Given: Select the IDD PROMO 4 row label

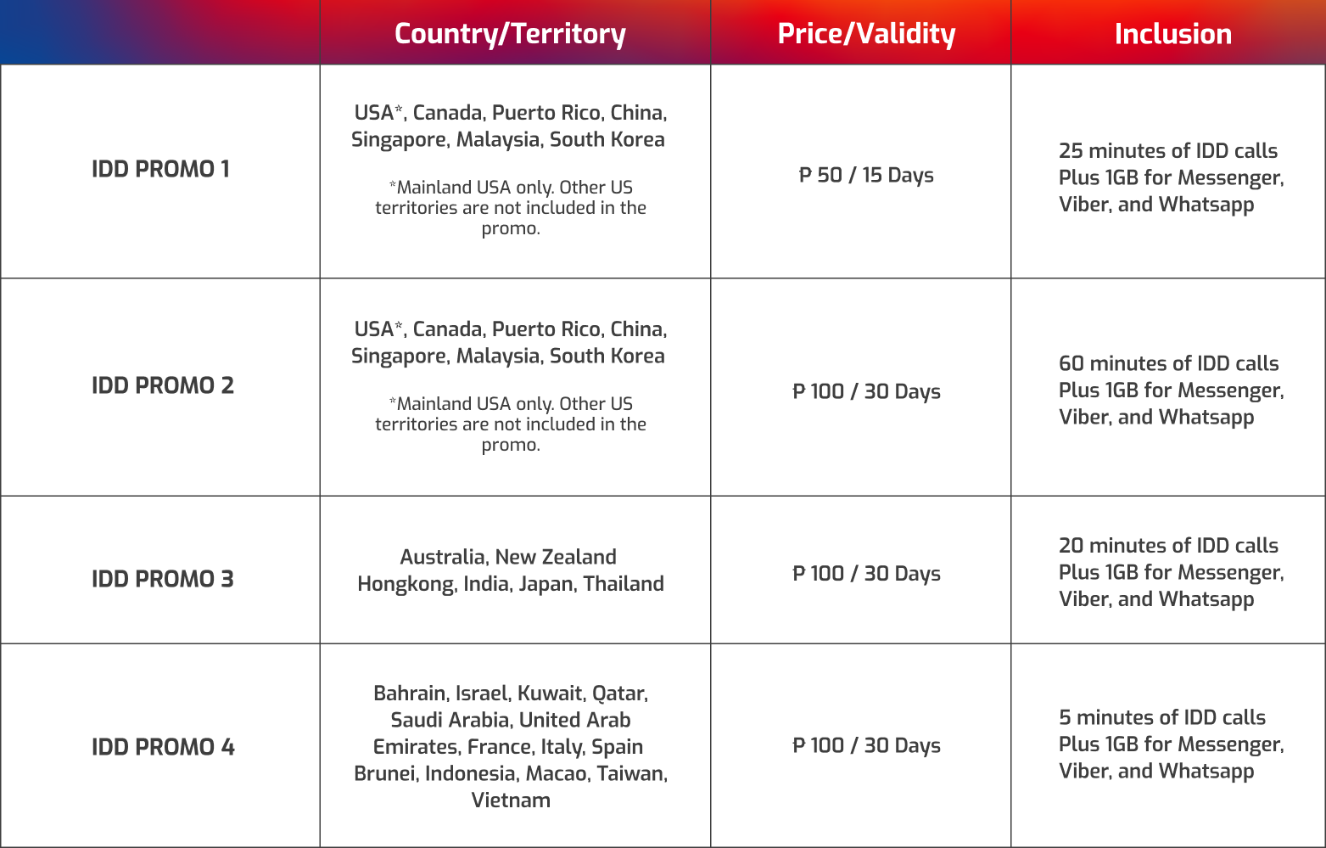Looking at the screenshot, I should click(163, 747).
